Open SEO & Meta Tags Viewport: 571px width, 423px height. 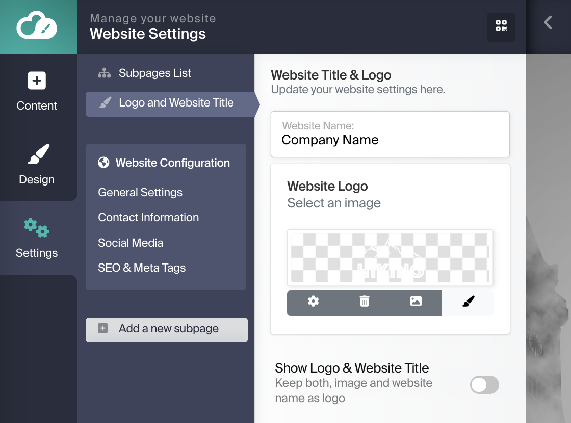pos(142,268)
